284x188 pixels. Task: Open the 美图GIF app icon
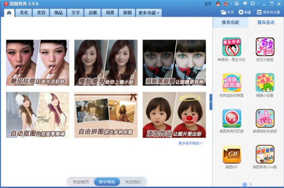232,154
